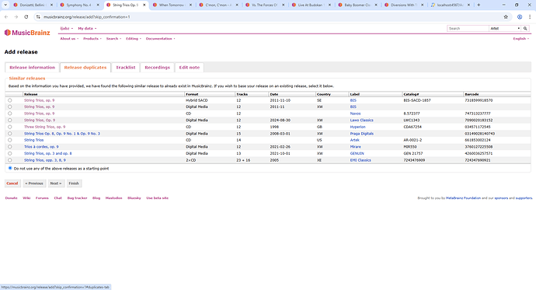Open the Bug tracker footer link

coord(77,198)
